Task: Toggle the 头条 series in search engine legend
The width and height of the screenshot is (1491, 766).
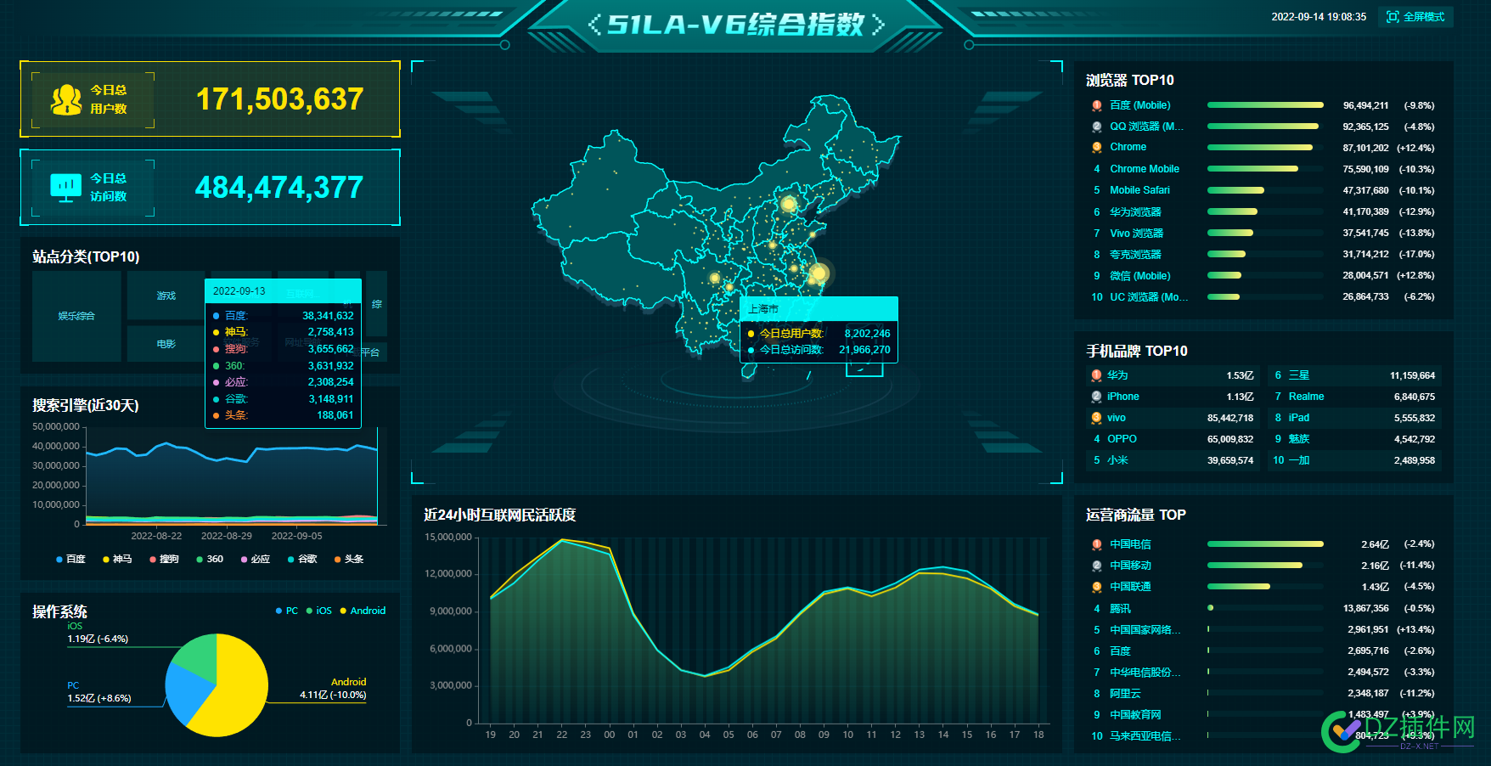Action: 349,559
